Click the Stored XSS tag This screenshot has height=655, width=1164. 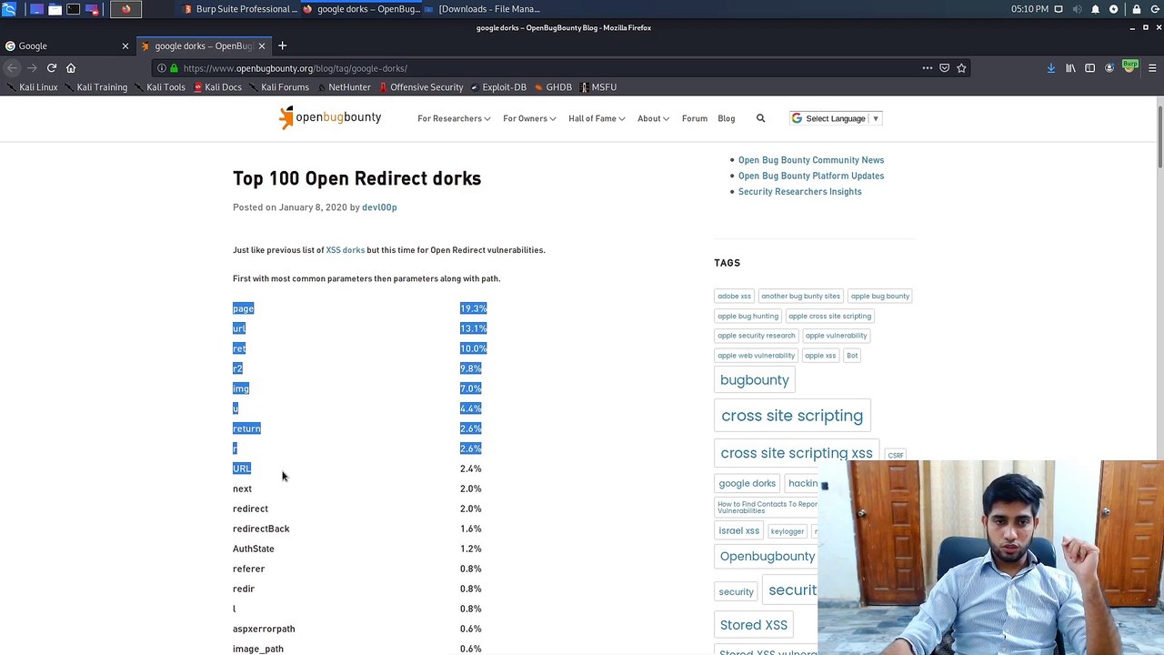tap(754, 625)
